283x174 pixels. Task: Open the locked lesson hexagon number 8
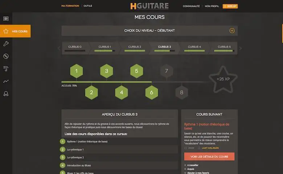click(x=182, y=92)
